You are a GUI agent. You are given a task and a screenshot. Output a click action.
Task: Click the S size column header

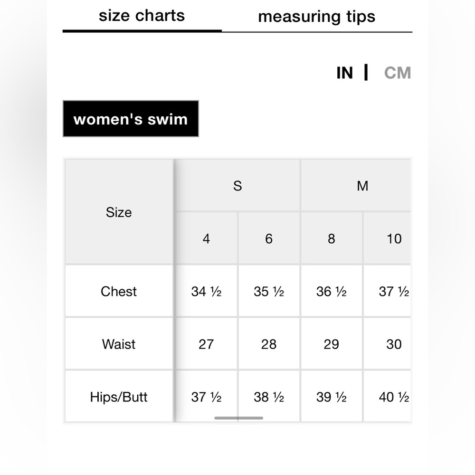(x=237, y=186)
